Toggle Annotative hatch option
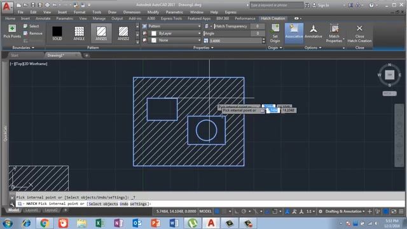Viewport: 407px width, 229px height. [x=314, y=31]
